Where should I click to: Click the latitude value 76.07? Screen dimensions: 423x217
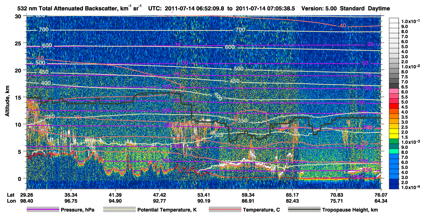pyautogui.click(x=381, y=195)
